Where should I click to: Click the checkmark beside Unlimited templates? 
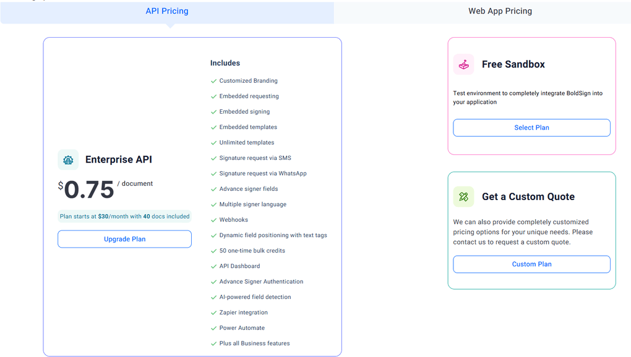[213, 142]
